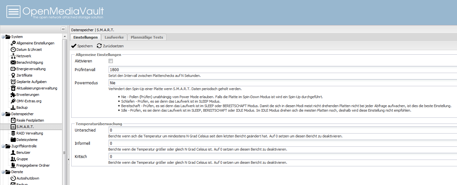Screen dimensions: 457x185
Task: Click the Benachrichtigung envelope icon
Action: point(13,62)
